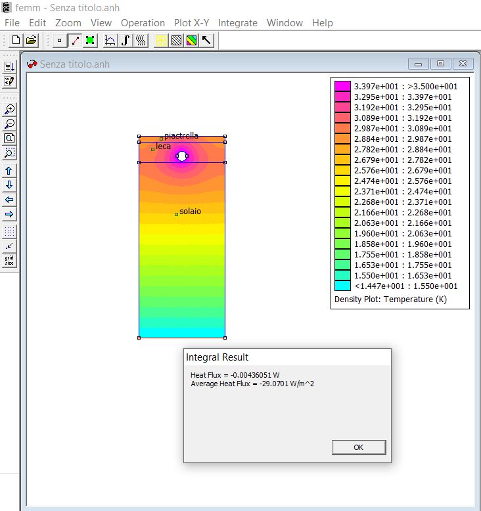Zoom out with the magnifier minus icon

9,123
